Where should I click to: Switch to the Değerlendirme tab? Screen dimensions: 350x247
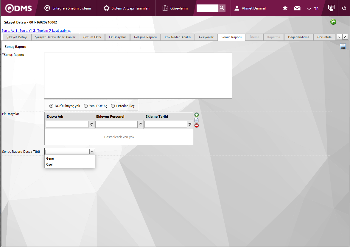click(x=299, y=37)
